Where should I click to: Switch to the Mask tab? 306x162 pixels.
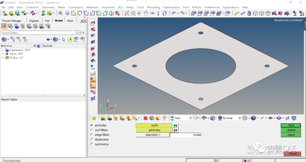point(70,21)
